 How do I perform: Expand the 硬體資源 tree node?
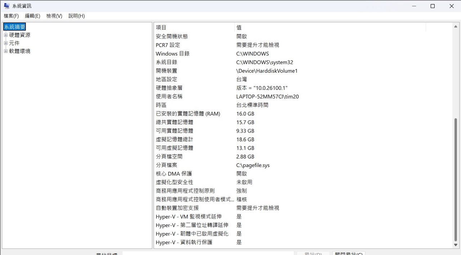pyautogui.click(x=6, y=35)
